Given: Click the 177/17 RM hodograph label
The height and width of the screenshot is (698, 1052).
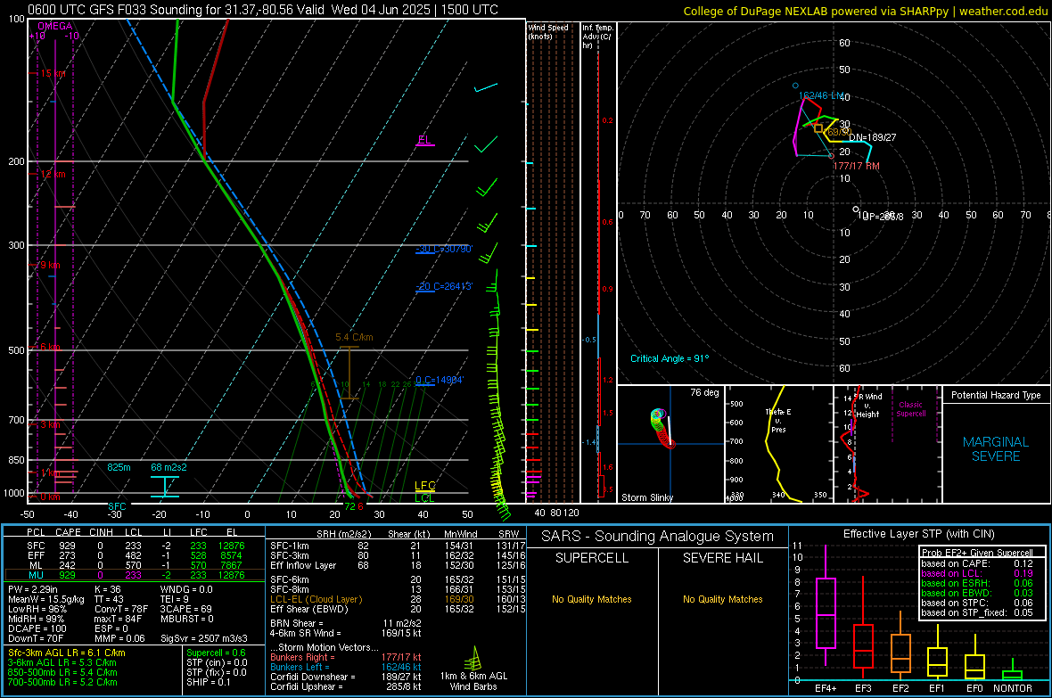Looking at the screenshot, I should 856,166.
